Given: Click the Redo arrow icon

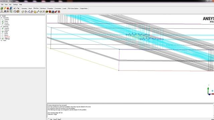Looking at the screenshot, I should [x=18, y=8].
